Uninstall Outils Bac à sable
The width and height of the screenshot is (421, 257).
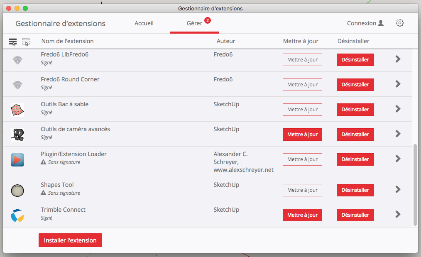[x=355, y=109]
